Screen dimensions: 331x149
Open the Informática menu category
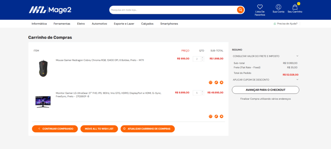[39, 24]
